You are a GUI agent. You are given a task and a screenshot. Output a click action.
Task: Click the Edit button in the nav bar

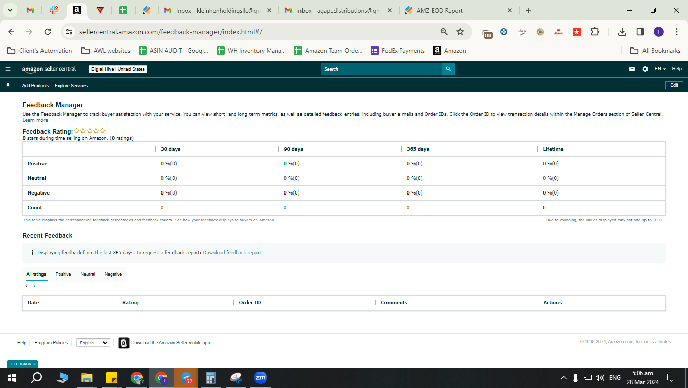674,85
